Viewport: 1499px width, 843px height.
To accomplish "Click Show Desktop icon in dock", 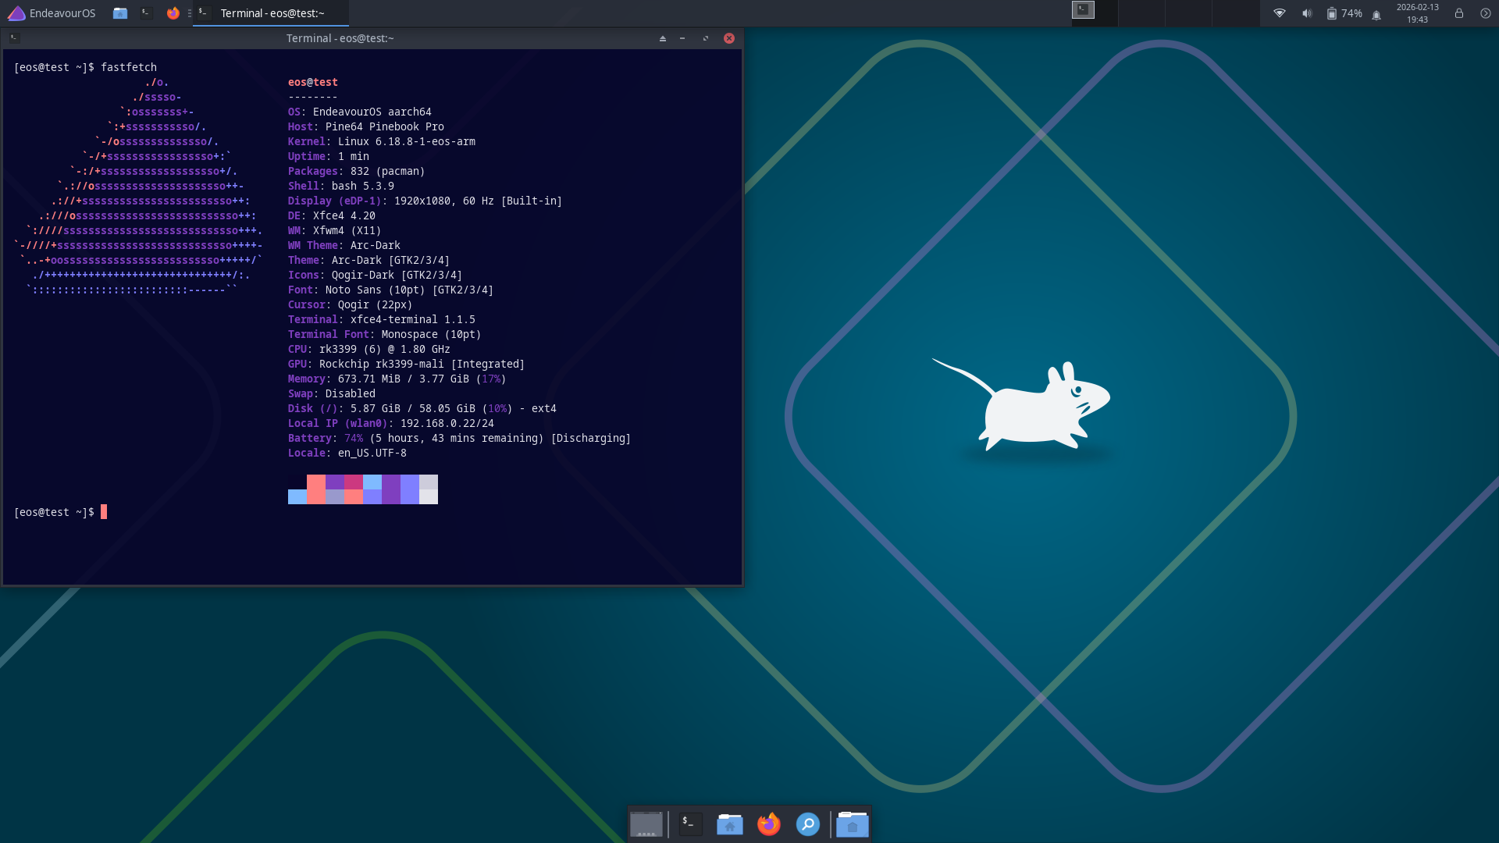I will click(x=646, y=824).
